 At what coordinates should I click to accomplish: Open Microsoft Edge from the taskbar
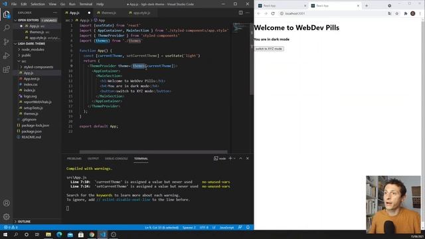pos(59,234)
